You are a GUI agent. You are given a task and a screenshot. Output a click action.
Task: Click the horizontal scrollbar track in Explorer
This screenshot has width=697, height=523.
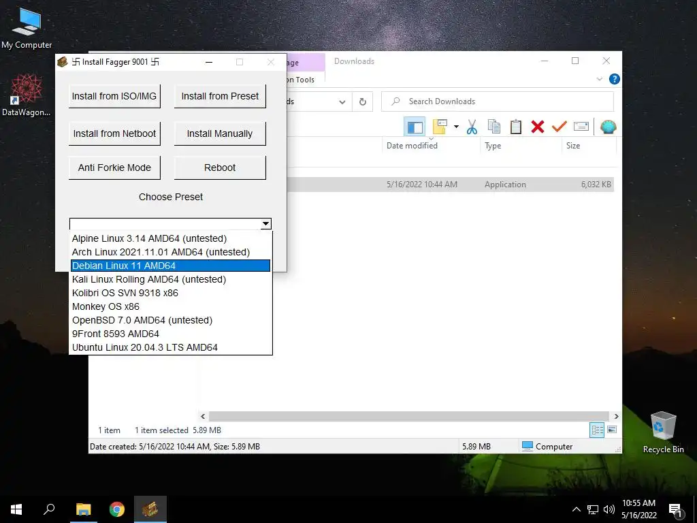(x=409, y=416)
